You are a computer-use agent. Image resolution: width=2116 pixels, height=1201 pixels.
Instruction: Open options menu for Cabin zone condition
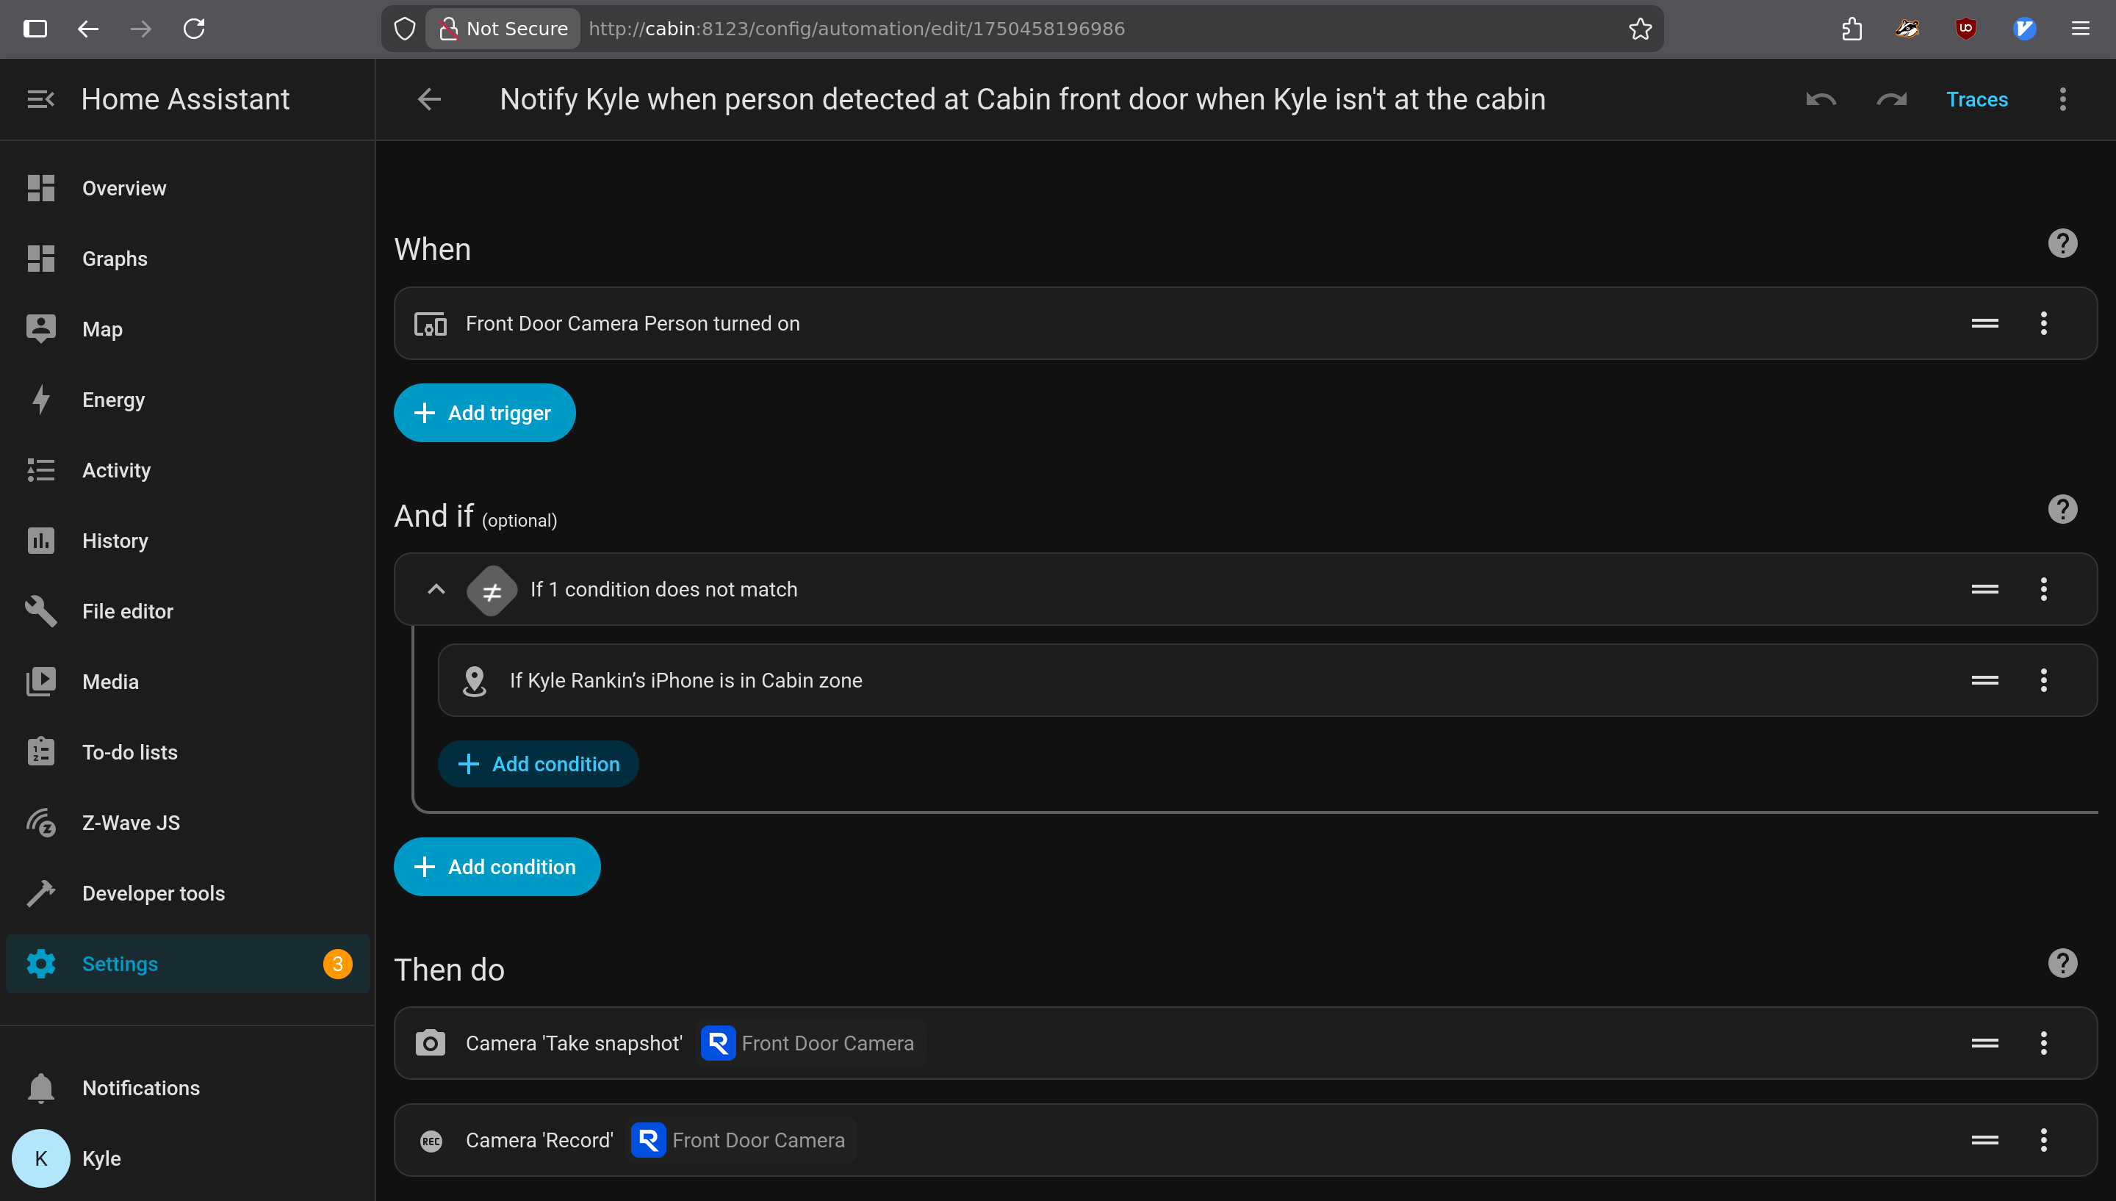pos(2043,680)
